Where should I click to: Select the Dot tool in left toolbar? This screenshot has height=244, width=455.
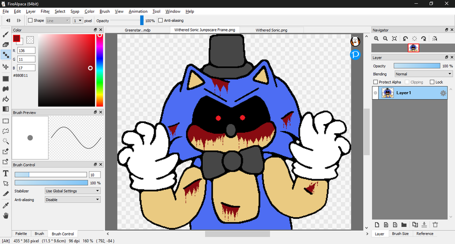[6, 55]
